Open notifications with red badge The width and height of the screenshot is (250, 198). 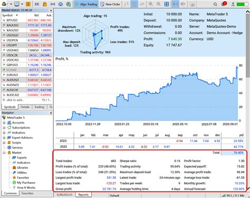point(224,4)
